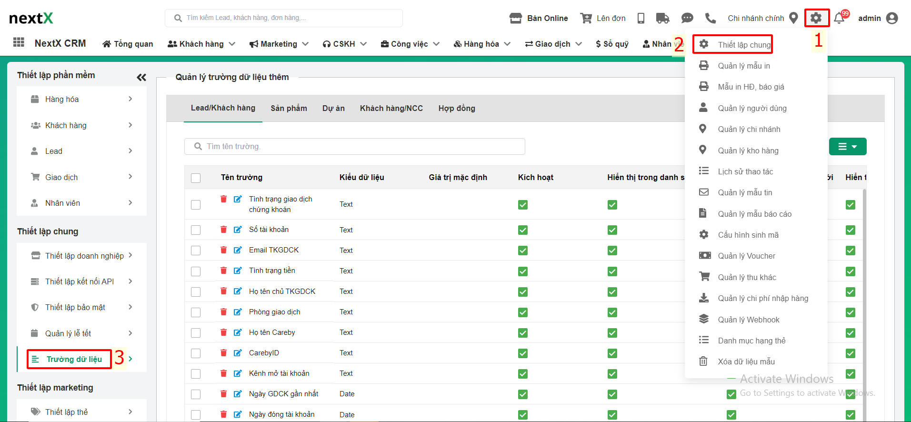This screenshot has width=911, height=422.
Task: Select the Số tài khoản row checkbox
Action: click(196, 230)
